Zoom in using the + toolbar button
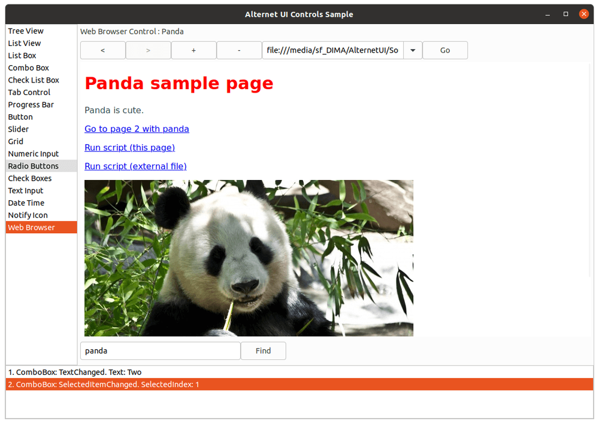Image resolution: width=599 pixels, height=424 pixels. click(193, 50)
